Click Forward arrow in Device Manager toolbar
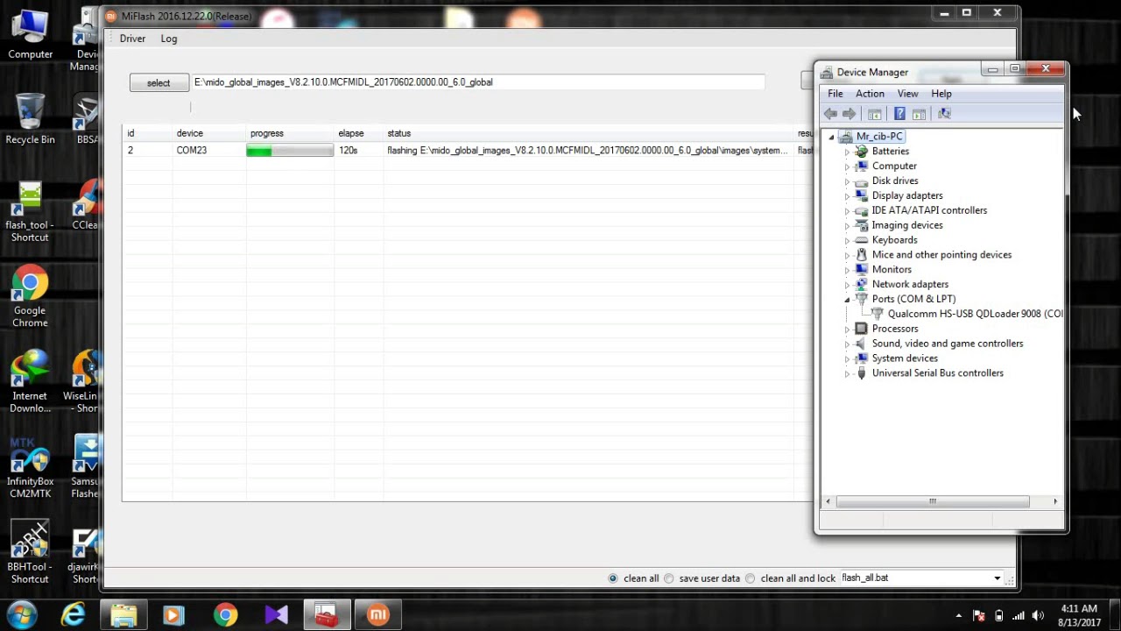 coord(849,114)
